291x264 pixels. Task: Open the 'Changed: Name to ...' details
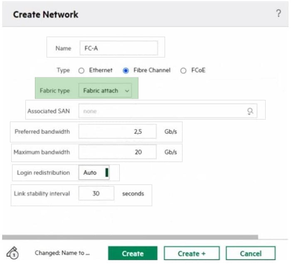point(62,253)
